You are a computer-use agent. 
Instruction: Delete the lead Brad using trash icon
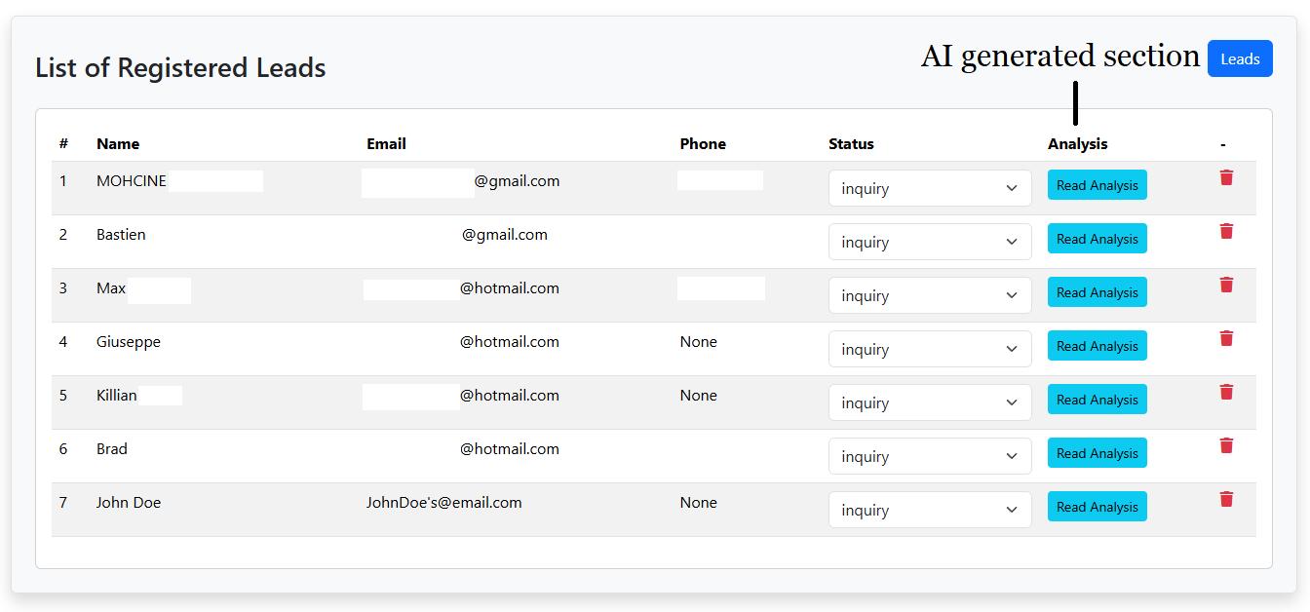coord(1226,445)
